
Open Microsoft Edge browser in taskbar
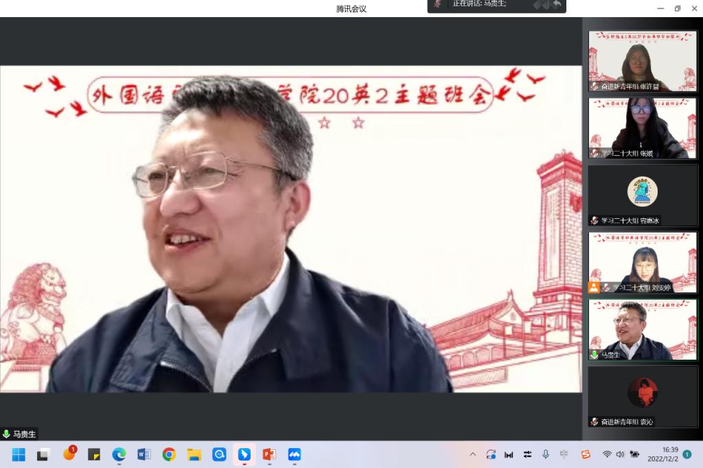pos(119,454)
